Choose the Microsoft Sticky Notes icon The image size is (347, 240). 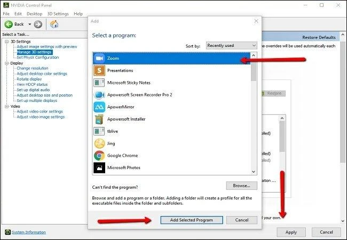click(x=99, y=83)
